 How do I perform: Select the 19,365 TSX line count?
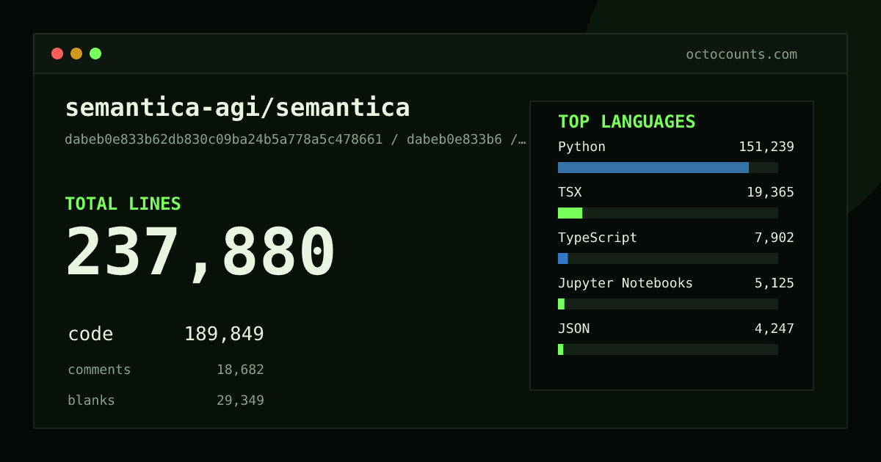[770, 192]
